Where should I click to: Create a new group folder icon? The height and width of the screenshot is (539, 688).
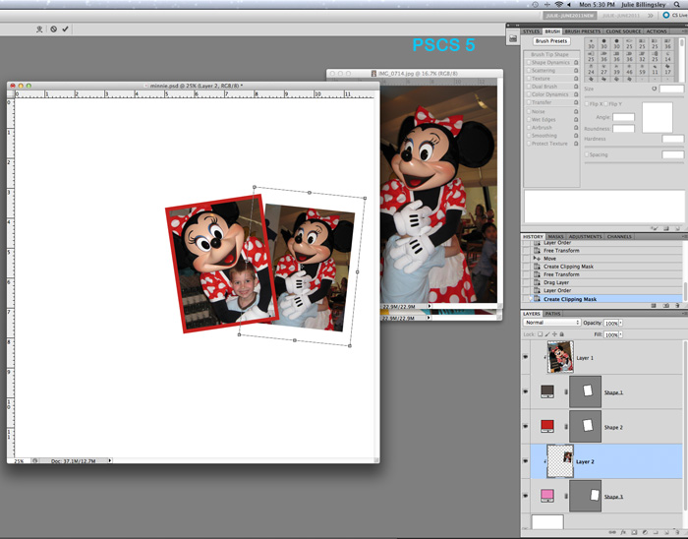pyautogui.click(x=656, y=532)
